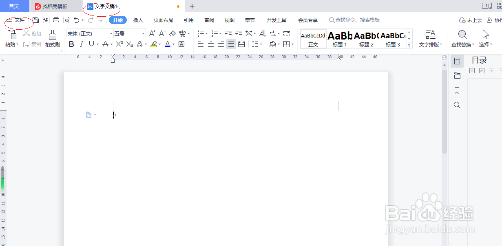The image size is (502, 246).
Task: Switch to the 插入 ribbon tab
Action: pyautogui.click(x=138, y=20)
